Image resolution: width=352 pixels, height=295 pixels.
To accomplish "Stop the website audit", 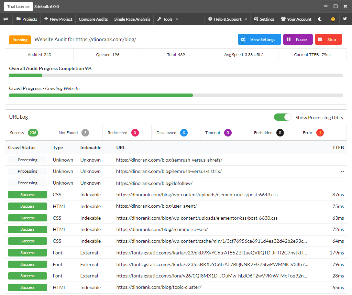I will click(328, 40).
